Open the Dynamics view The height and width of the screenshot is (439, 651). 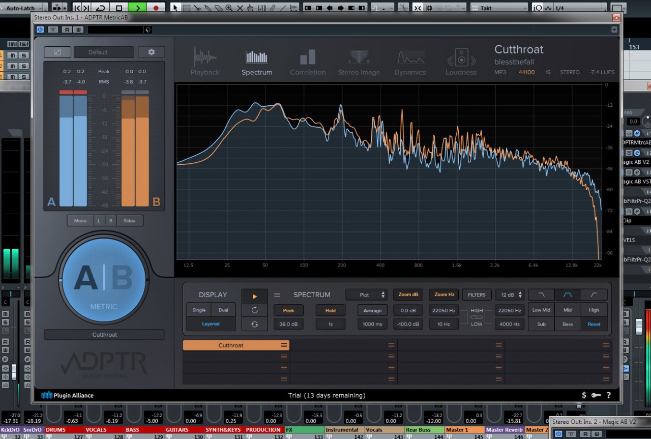(x=410, y=62)
